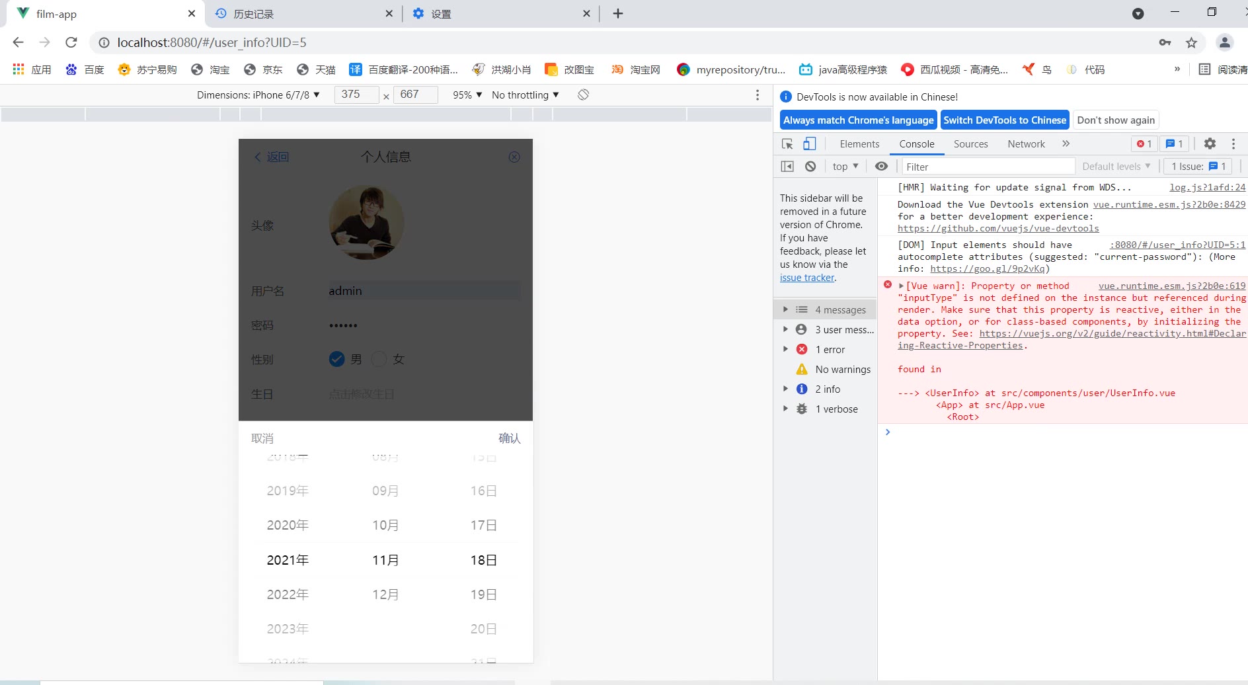The width and height of the screenshot is (1248, 685).
Task: Open the myrepository bookmark
Action: (x=731, y=69)
